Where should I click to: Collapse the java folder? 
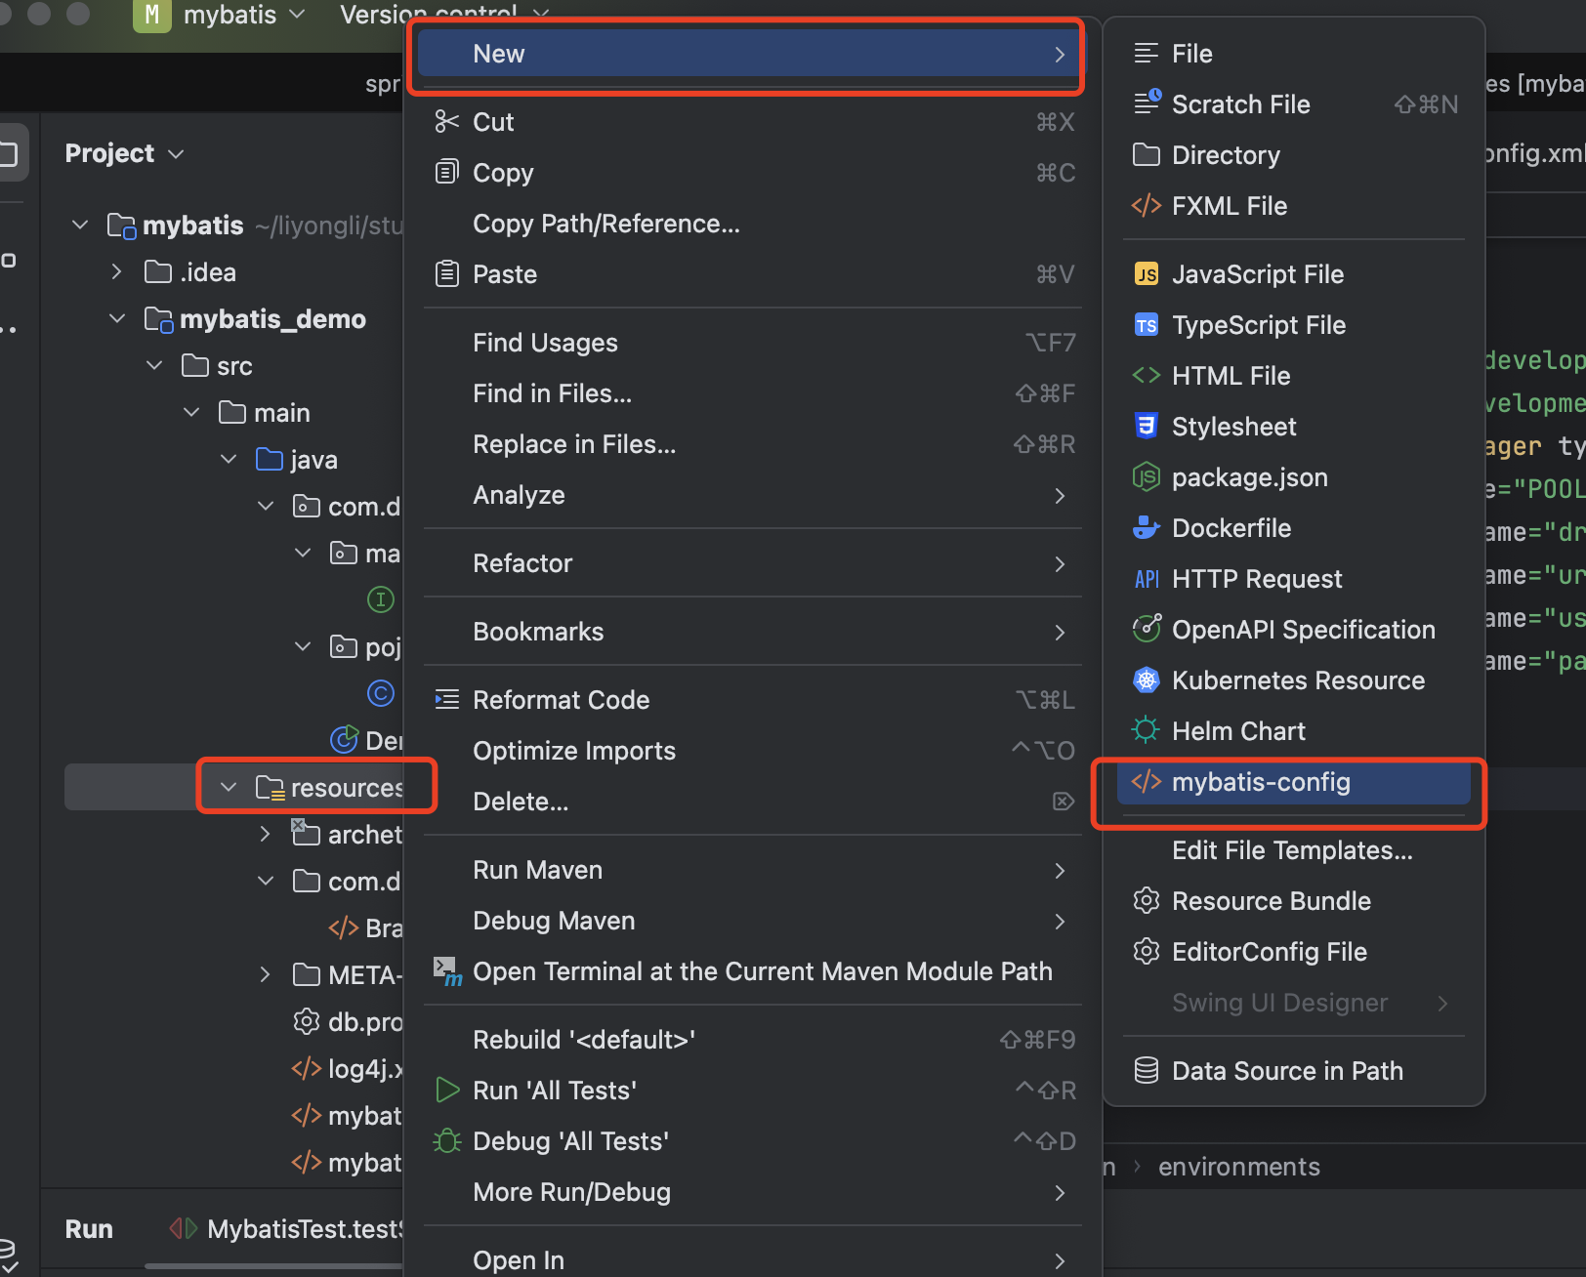(229, 459)
